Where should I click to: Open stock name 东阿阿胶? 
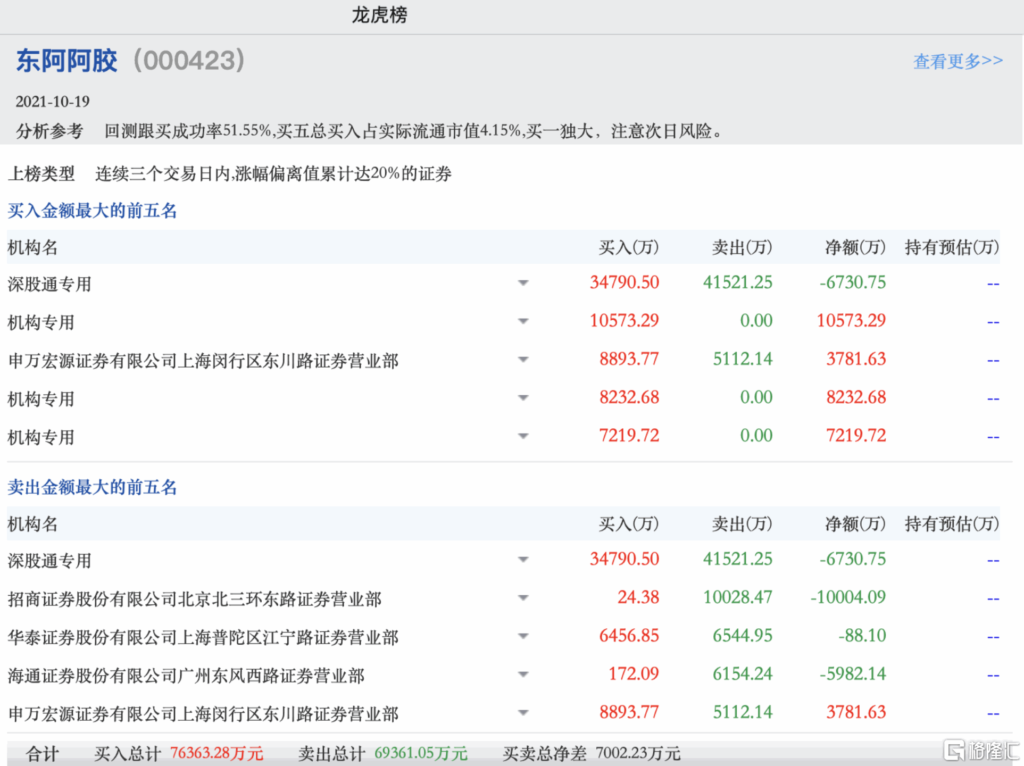(x=66, y=60)
